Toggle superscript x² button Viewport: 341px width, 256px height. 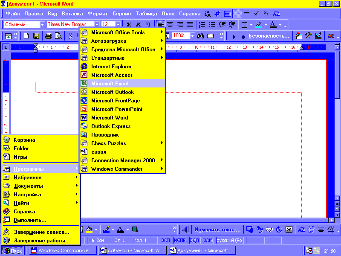point(257,14)
